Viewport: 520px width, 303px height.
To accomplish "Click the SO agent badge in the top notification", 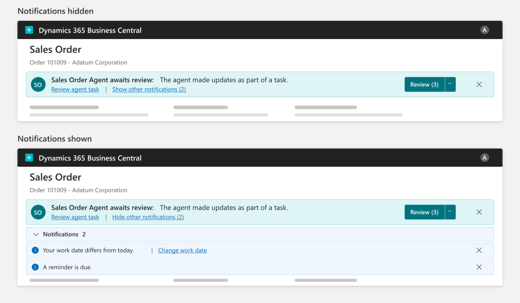I will [x=38, y=85].
